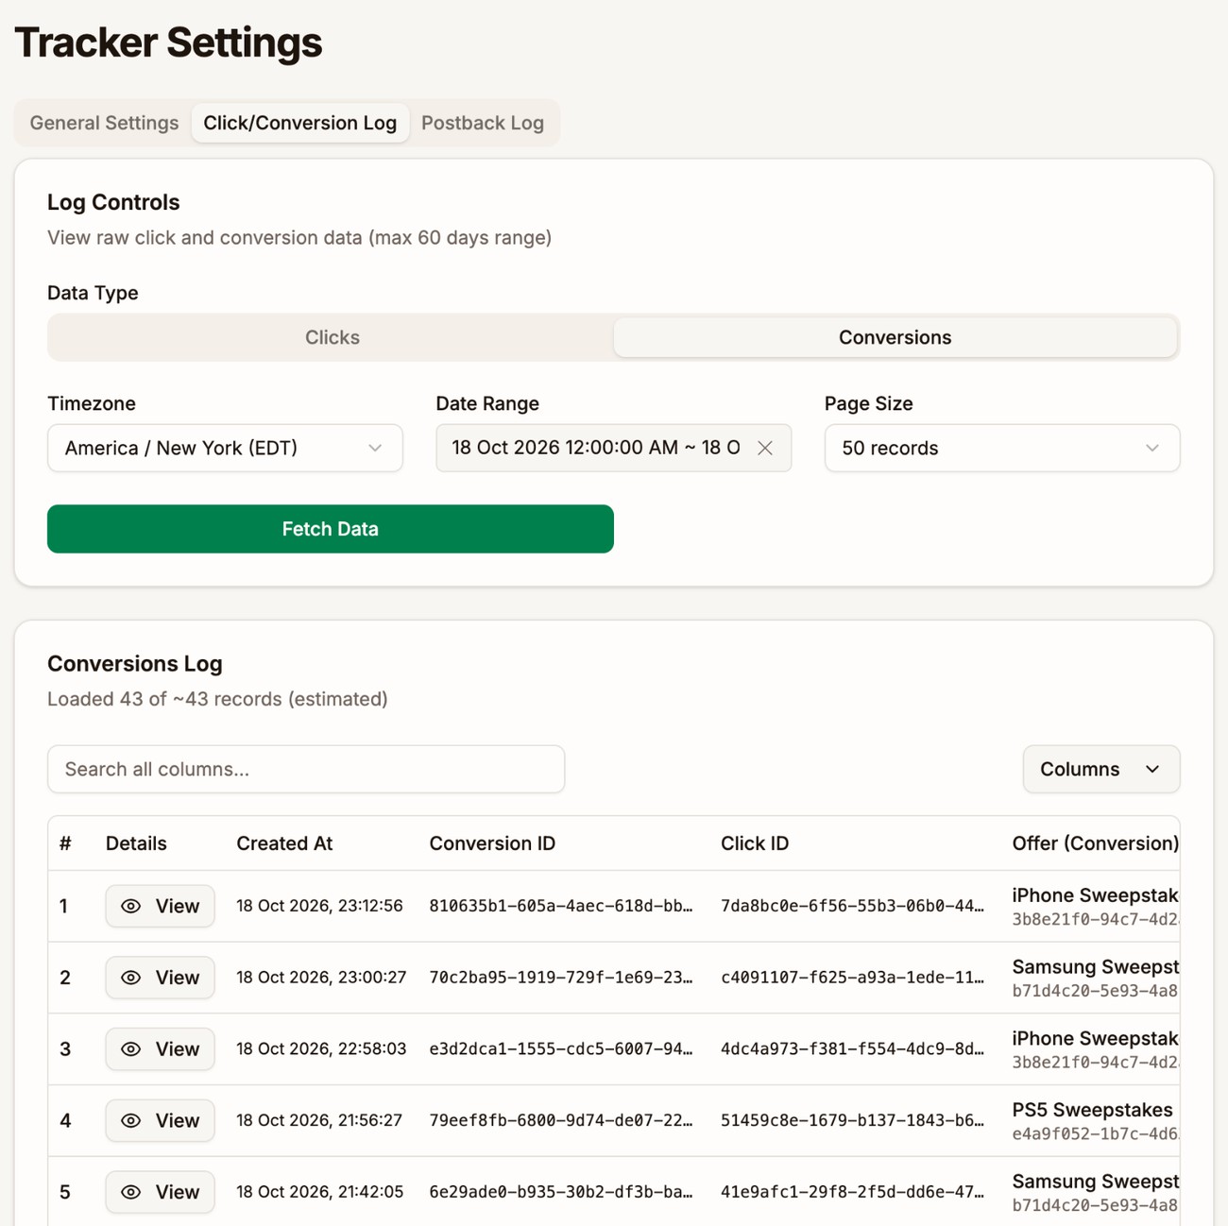
Task: Sort by the Created At column header
Action: click(284, 843)
